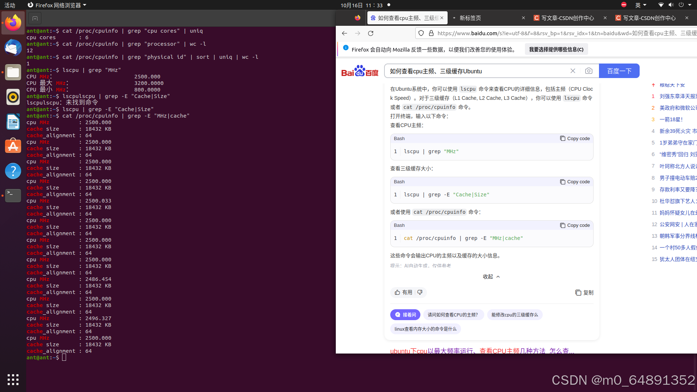The width and height of the screenshot is (697, 392).
Task: Show applications grid in dock
Action: [x=13, y=380]
